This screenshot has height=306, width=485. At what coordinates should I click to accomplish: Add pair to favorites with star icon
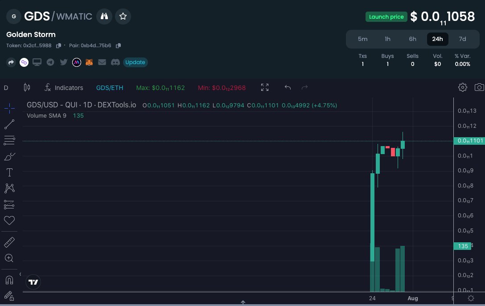click(x=123, y=16)
